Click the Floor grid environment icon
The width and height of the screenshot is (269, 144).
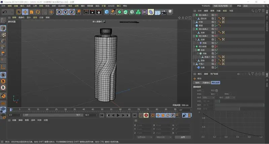point(157,12)
